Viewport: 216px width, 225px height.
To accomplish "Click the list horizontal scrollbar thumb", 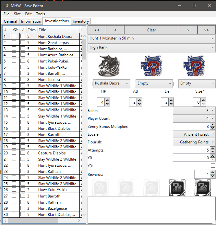I will 33,220.
